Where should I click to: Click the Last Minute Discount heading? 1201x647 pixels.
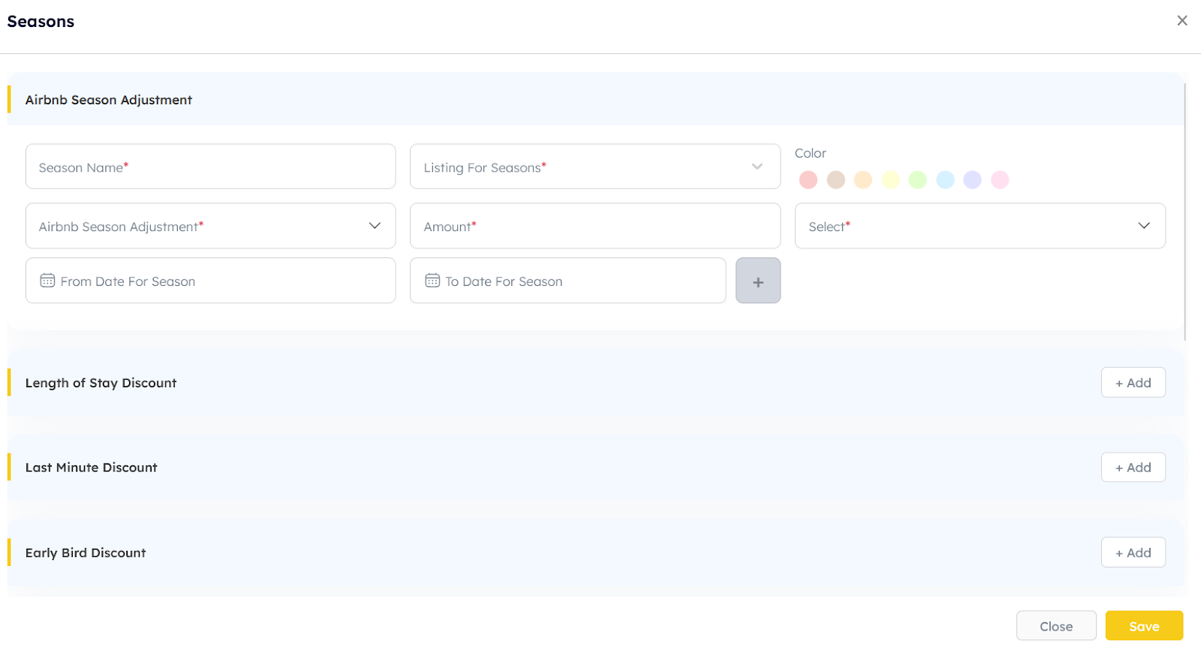coord(92,468)
